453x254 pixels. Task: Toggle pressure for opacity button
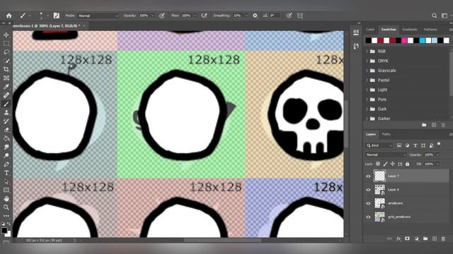[x=162, y=16]
